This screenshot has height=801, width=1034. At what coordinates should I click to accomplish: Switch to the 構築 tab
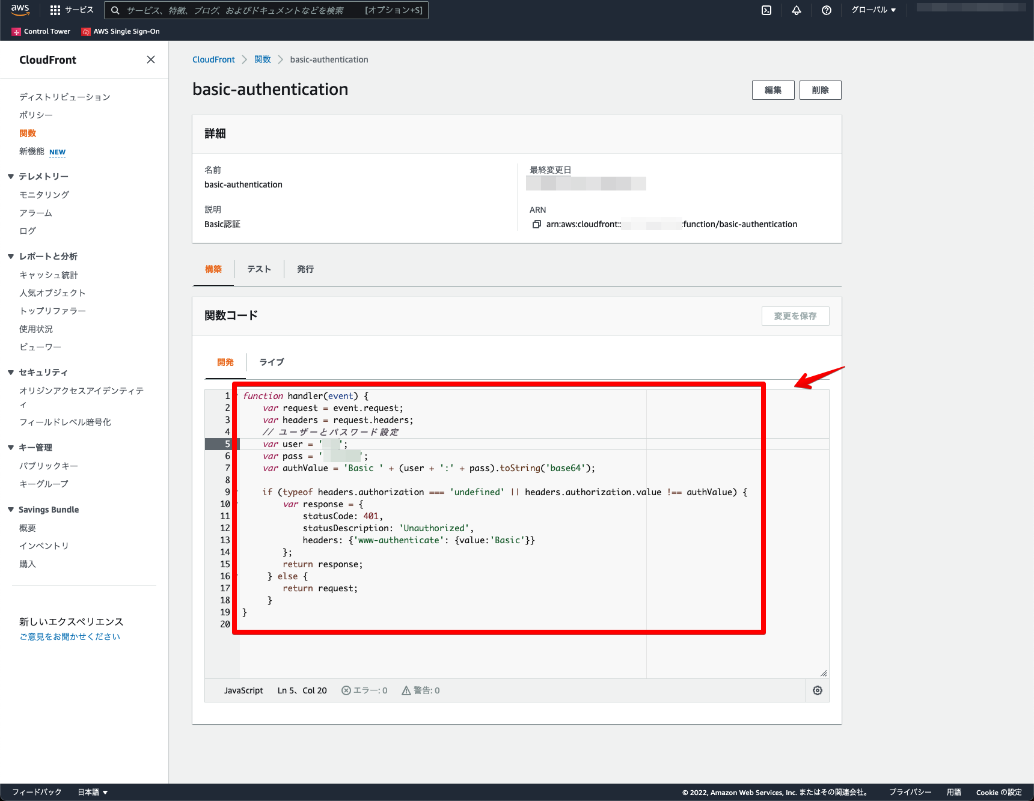tap(213, 269)
